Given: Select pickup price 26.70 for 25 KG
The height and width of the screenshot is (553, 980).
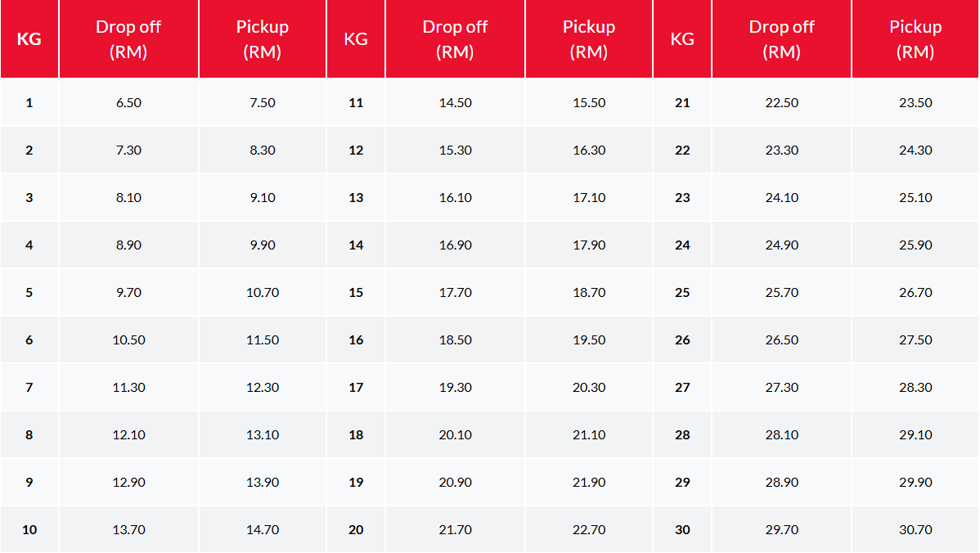Looking at the screenshot, I should pos(915,293).
